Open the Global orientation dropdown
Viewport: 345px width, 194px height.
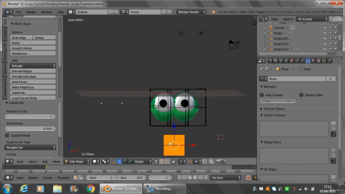(142, 162)
